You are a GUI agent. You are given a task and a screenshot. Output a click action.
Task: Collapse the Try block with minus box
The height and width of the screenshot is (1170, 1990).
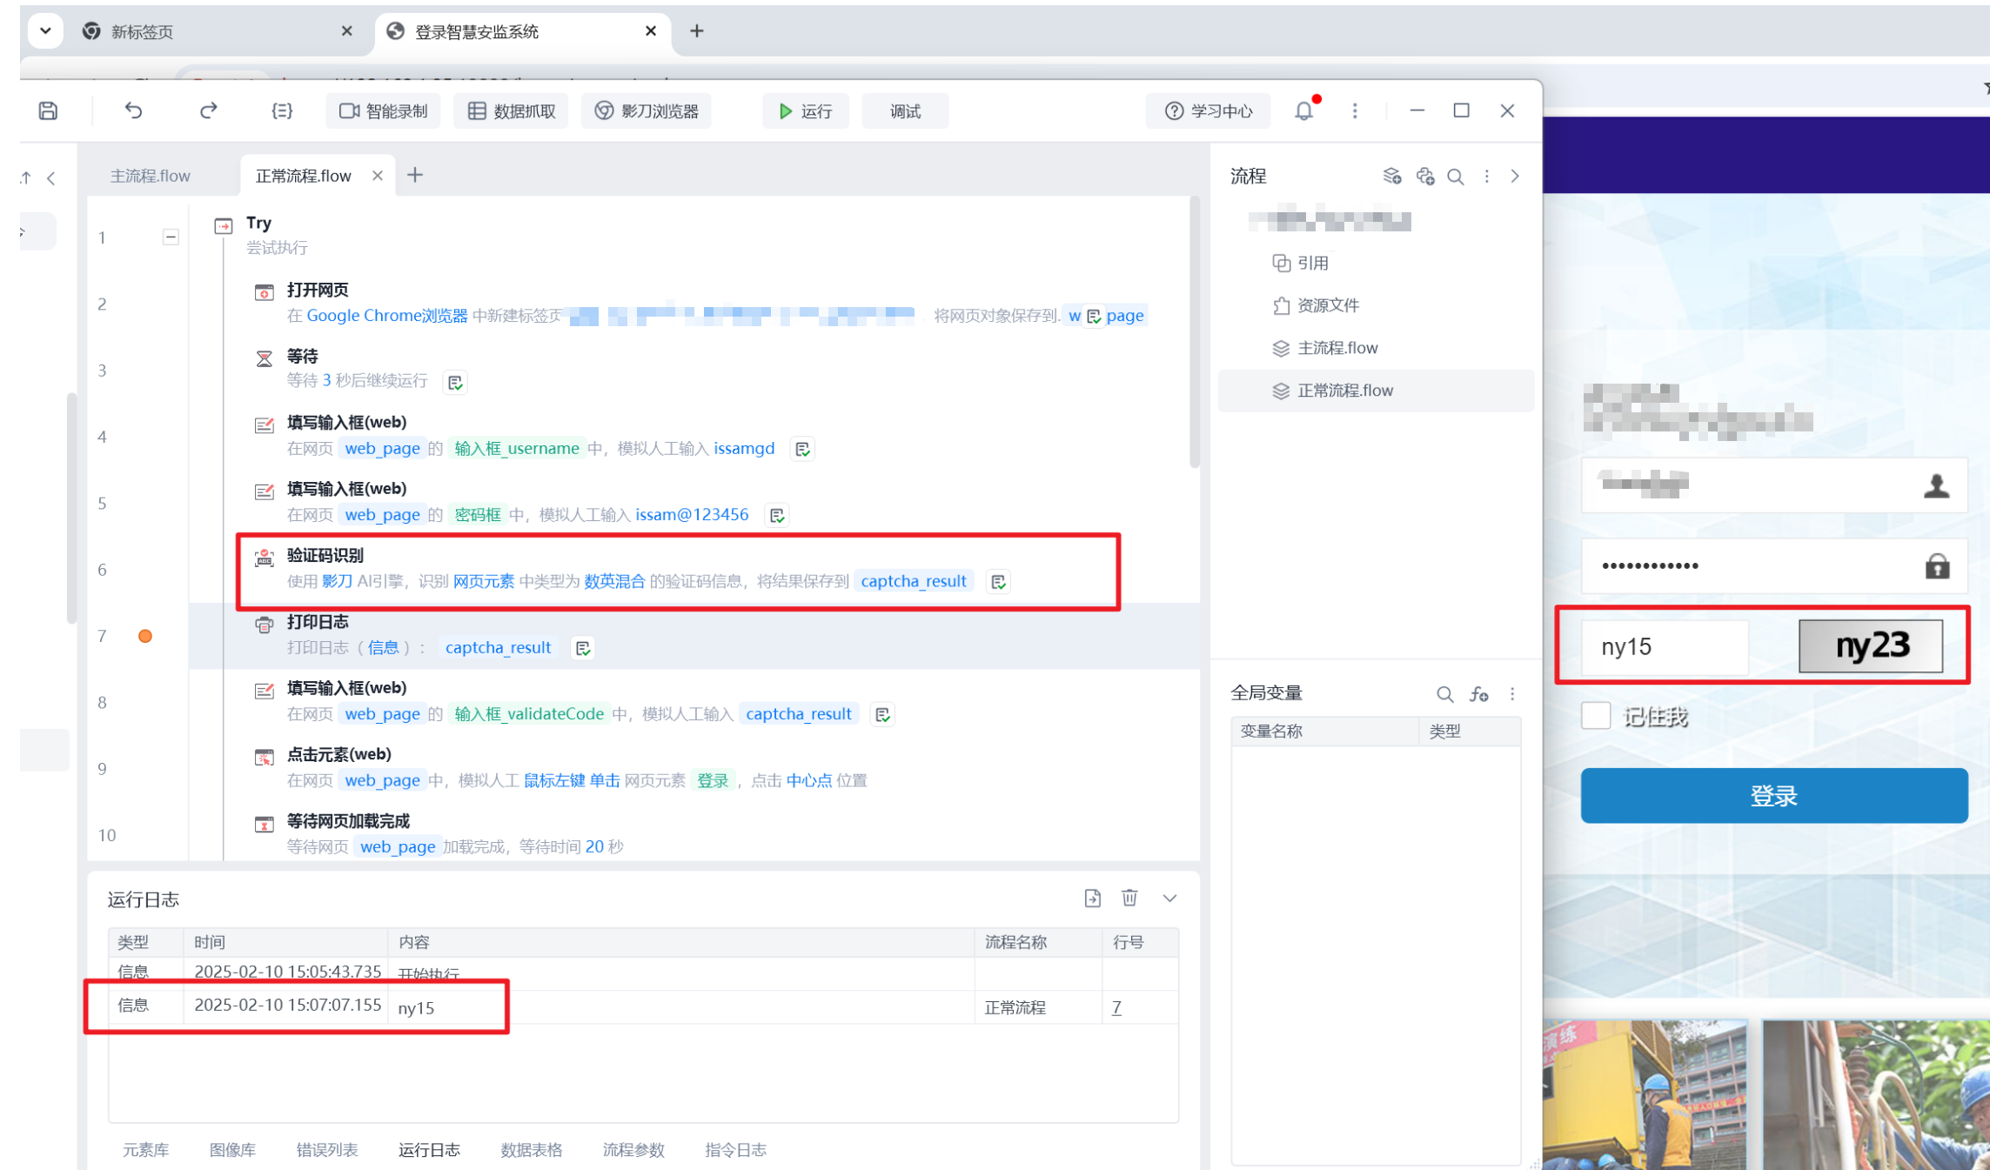click(x=171, y=237)
